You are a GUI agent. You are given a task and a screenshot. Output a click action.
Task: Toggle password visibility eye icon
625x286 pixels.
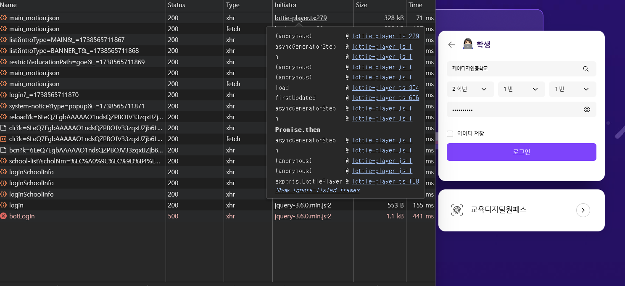(587, 110)
